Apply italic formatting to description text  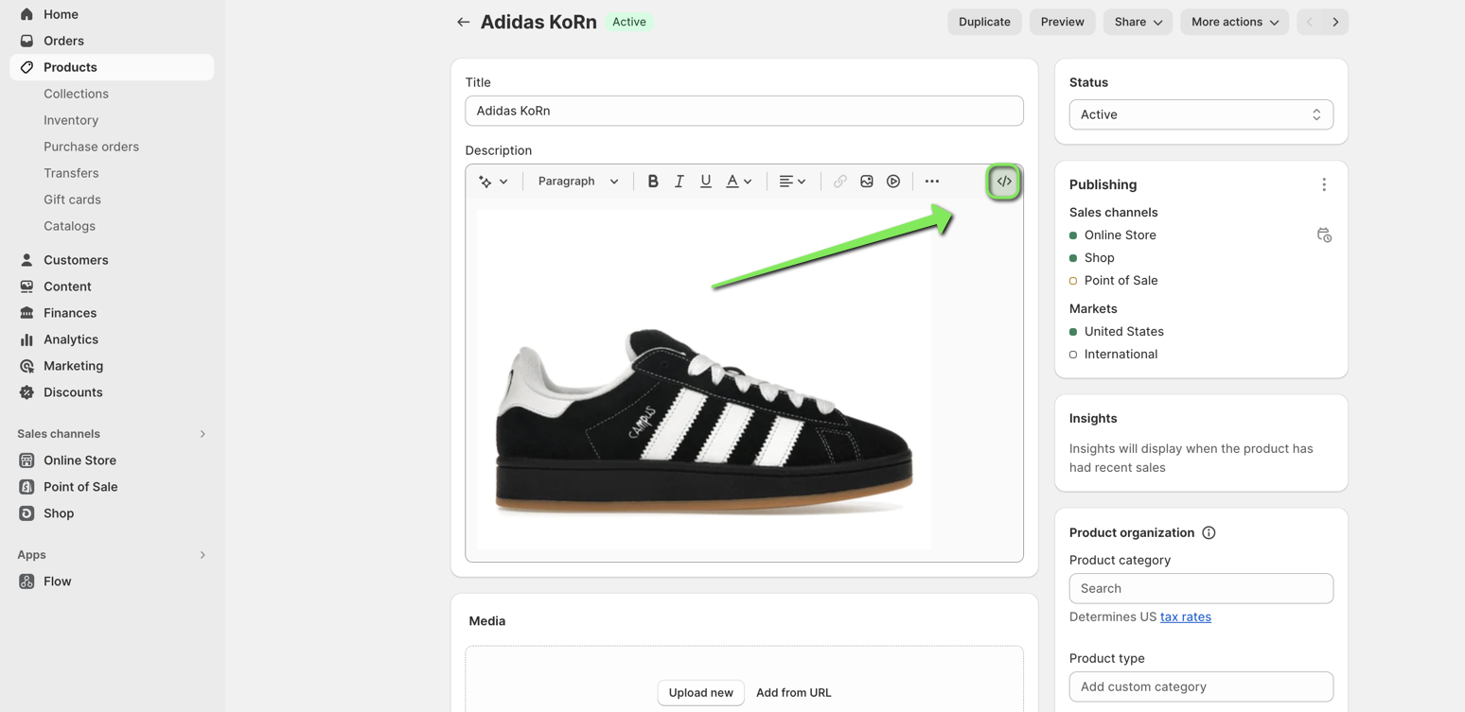coord(680,182)
